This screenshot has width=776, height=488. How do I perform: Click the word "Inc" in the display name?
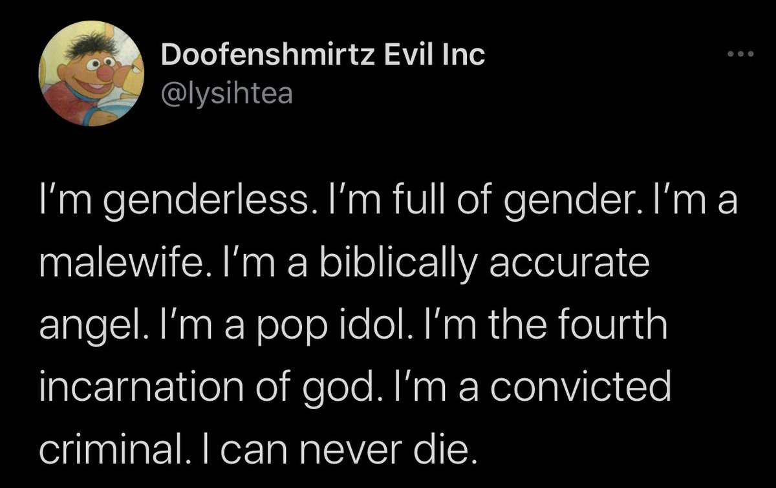pos(465,56)
